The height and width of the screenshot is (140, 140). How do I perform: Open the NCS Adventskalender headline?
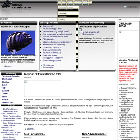94,134
